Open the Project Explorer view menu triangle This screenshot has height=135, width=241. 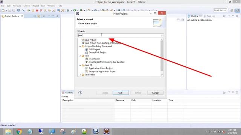tap(49, 16)
